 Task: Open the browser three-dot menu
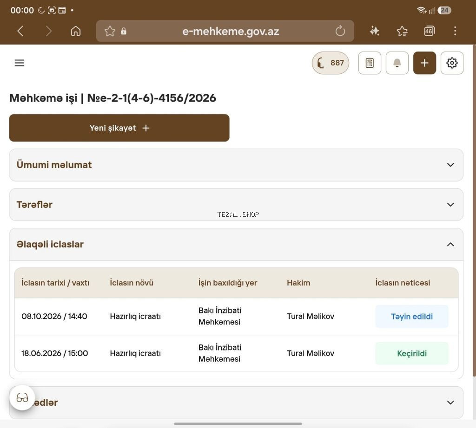[x=455, y=31]
